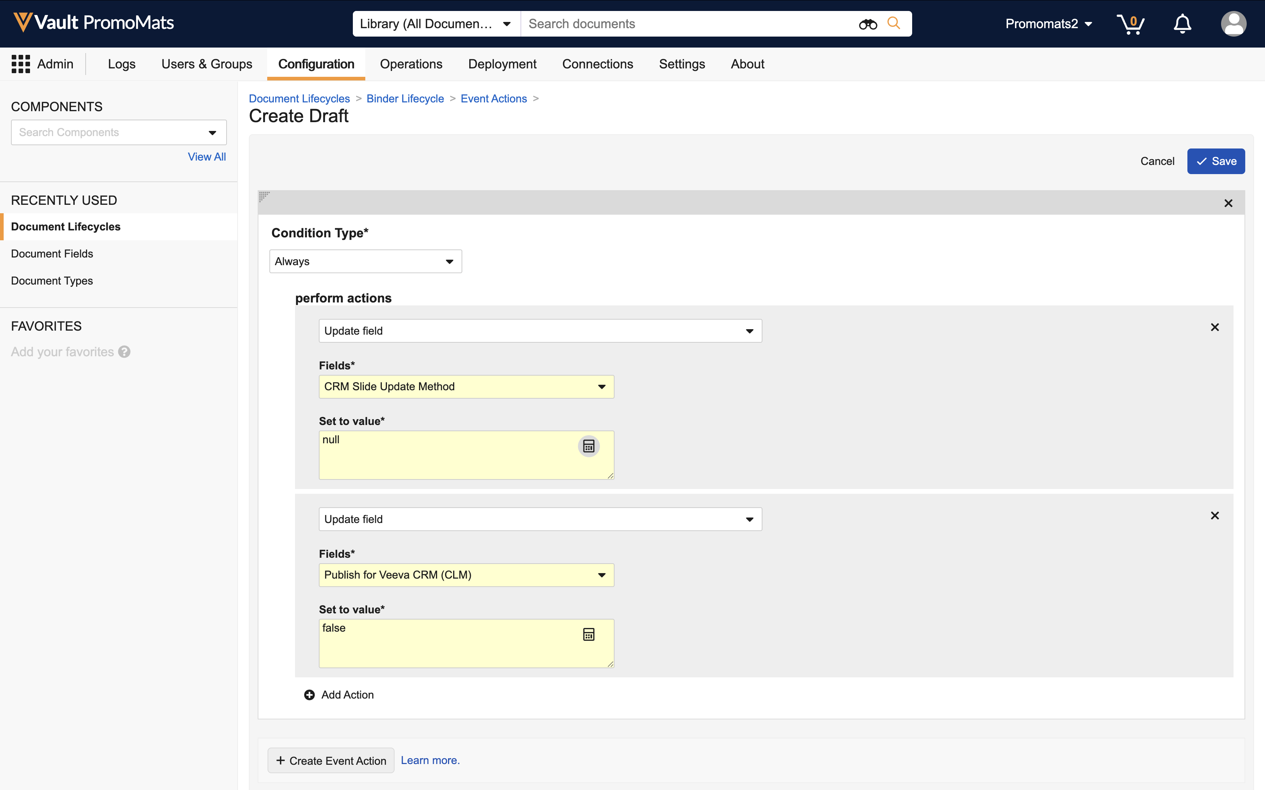This screenshot has height=790, width=1265.
Task: Switch to the Operations tab
Action: 411,64
